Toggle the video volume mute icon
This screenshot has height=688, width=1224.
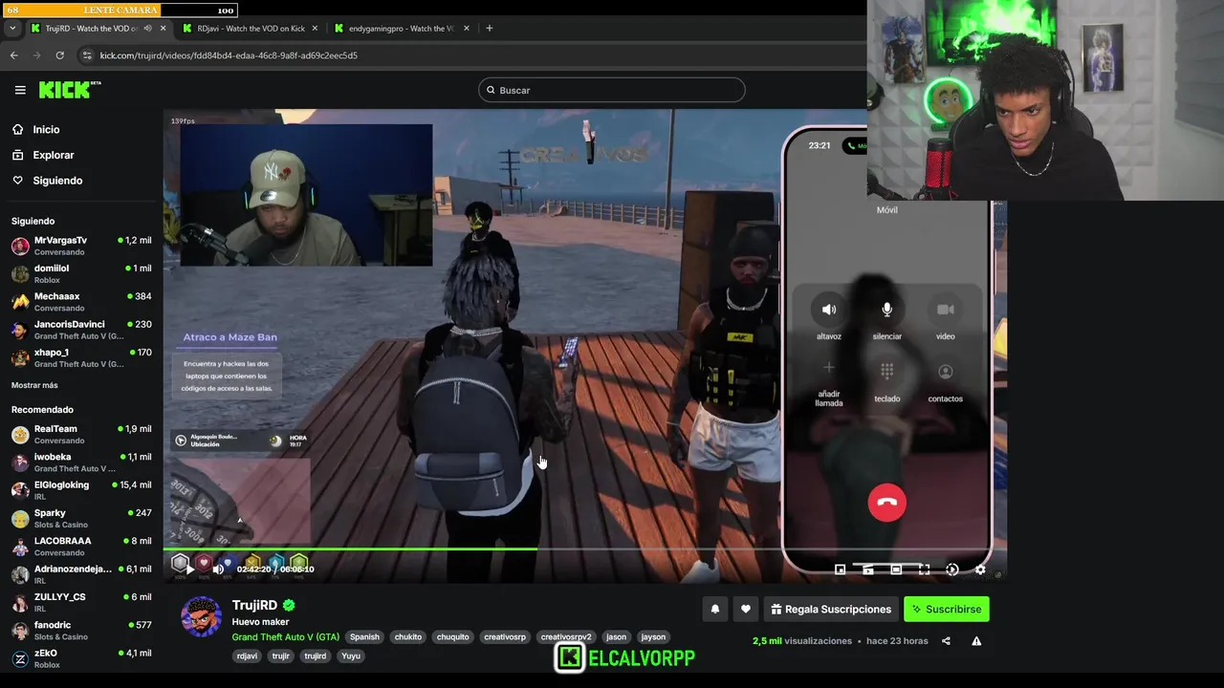(218, 570)
